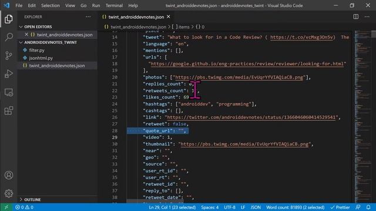Open the Search view in activity bar
The height and width of the screenshot is (211, 376).
click(x=9, y=37)
